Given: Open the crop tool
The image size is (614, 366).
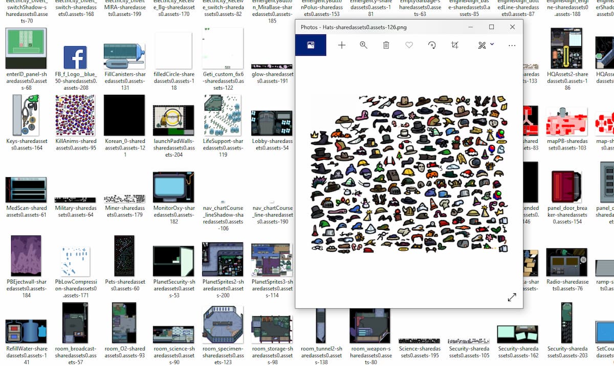Looking at the screenshot, I should (454, 45).
